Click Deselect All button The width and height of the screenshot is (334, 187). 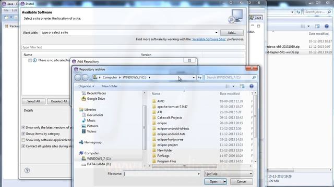click(59, 101)
